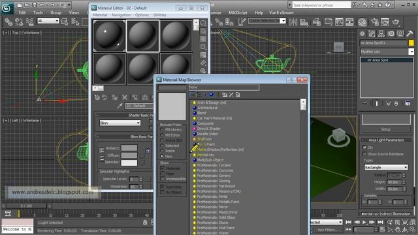Click the Align tool in main toolbar
The width and height of the screenshot is (418, 235).
pos(304,22)
